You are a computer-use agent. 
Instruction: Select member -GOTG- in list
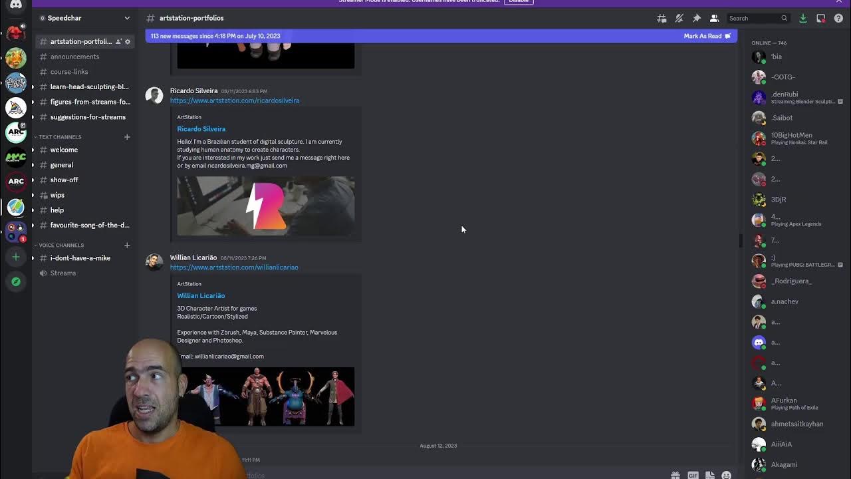(x=796, y=77)
